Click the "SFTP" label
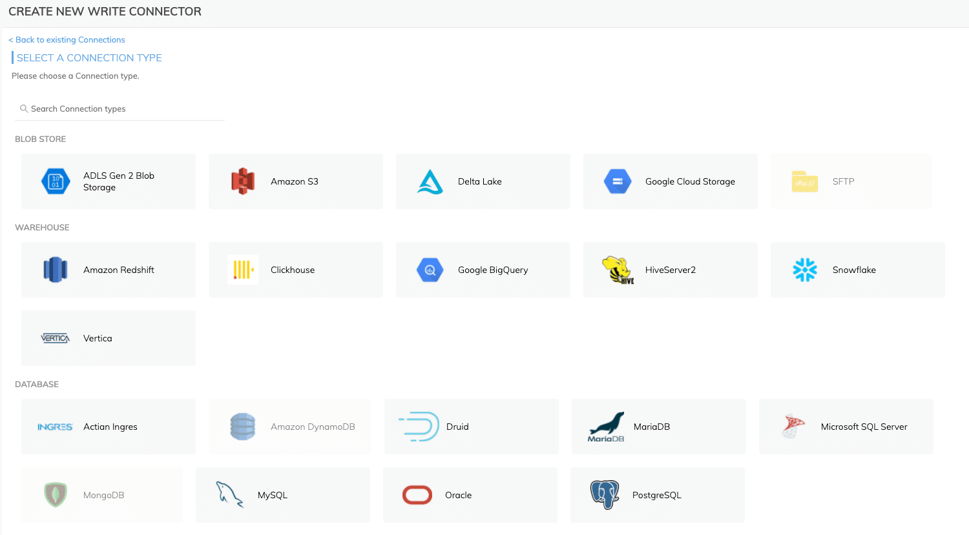The image size is (969, 535). [x=844, y=181]
